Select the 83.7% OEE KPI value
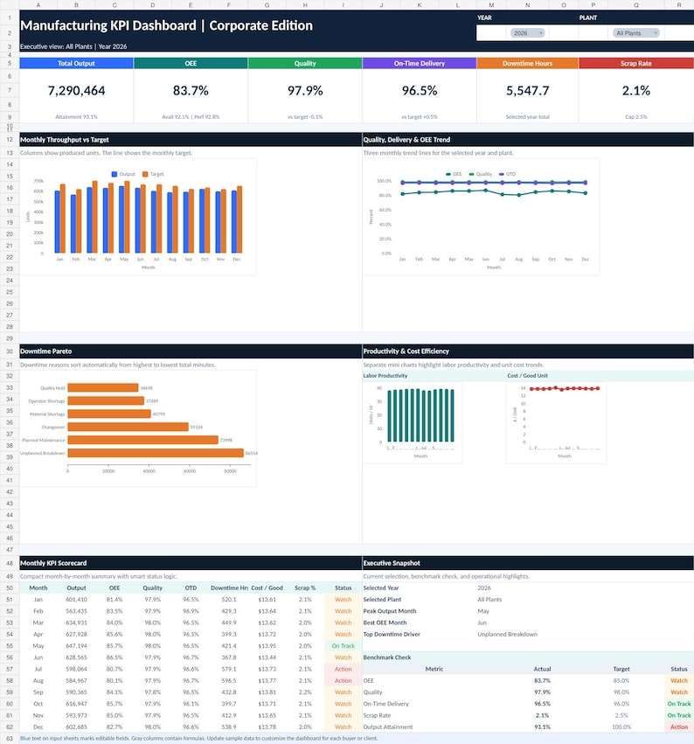This screenshot has height=744, width=694. tap(191, 91)
